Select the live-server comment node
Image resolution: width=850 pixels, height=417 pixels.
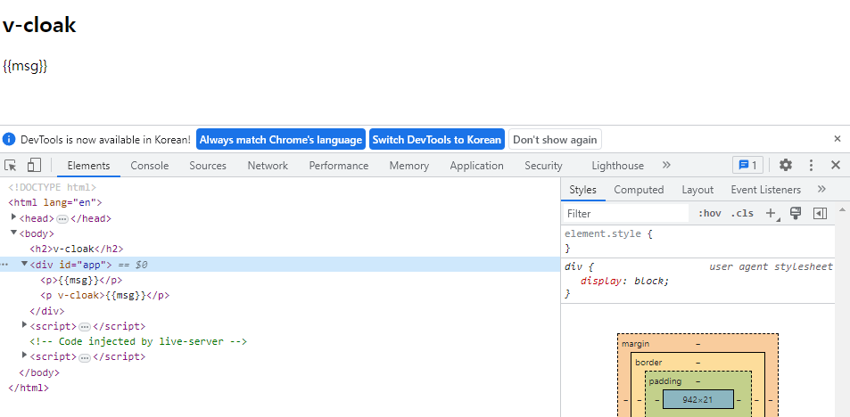[138, 342]
